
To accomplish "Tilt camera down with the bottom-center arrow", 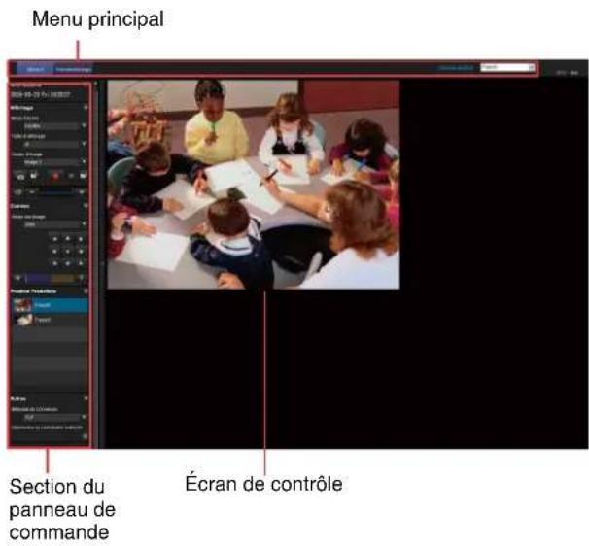I will 68,263.
